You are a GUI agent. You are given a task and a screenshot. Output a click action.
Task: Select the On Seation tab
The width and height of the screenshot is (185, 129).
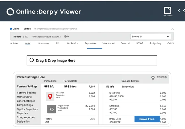coord(73,43)
